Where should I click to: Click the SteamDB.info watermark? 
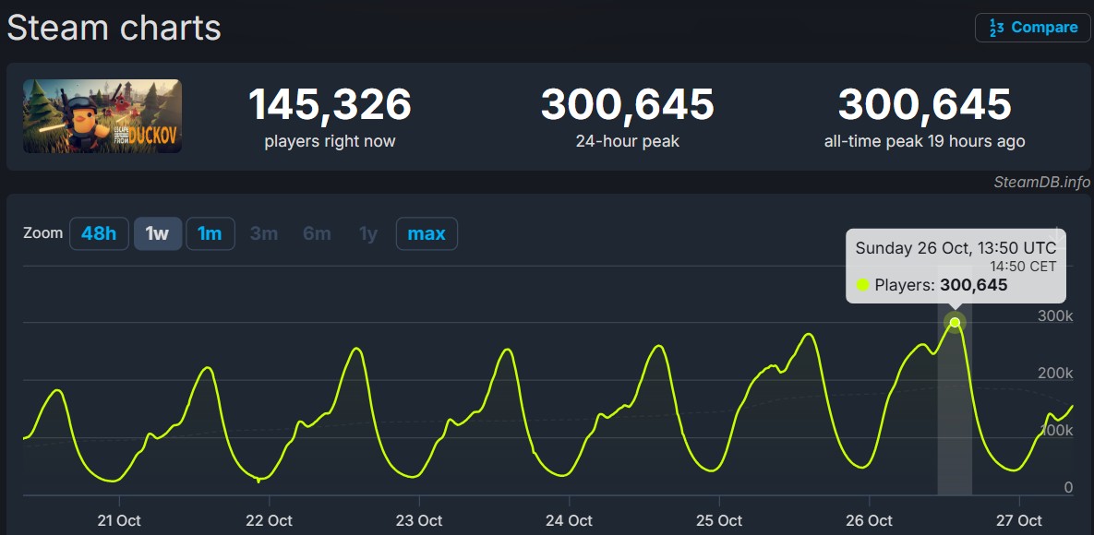coord(1041,182)
